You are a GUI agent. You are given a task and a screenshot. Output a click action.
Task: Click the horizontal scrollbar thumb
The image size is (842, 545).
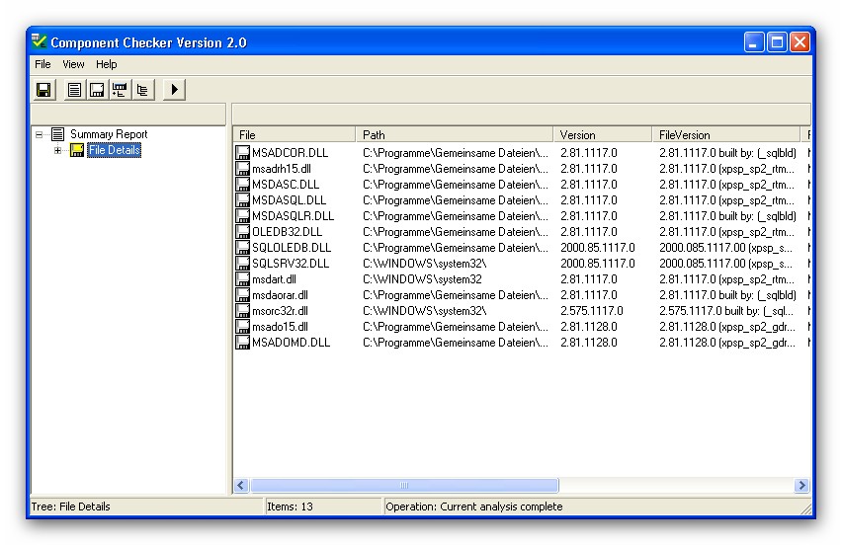pos(404,486)
